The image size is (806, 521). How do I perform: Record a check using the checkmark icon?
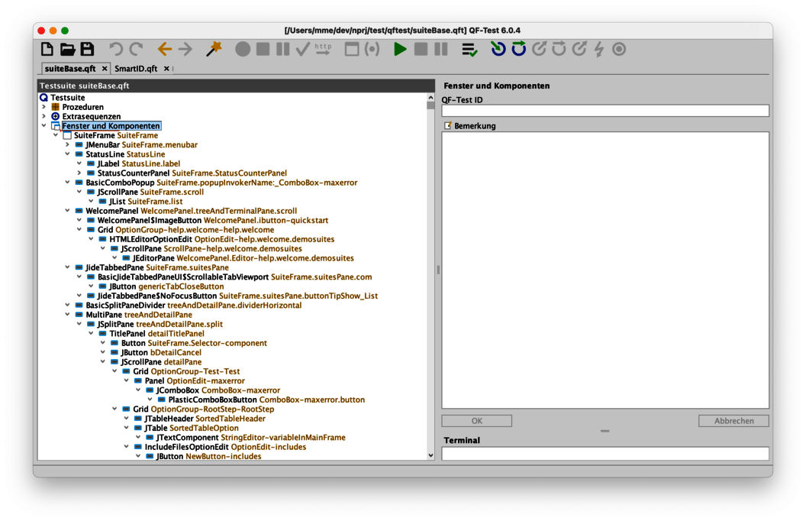click(301, 49)
